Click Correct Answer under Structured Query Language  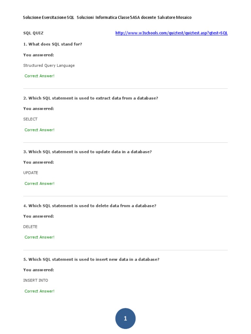pos(40,76)
